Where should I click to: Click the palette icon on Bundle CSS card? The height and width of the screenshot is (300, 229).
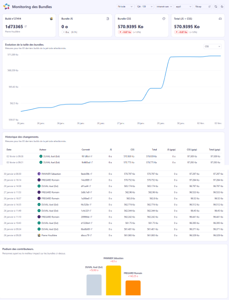[164, 18]
